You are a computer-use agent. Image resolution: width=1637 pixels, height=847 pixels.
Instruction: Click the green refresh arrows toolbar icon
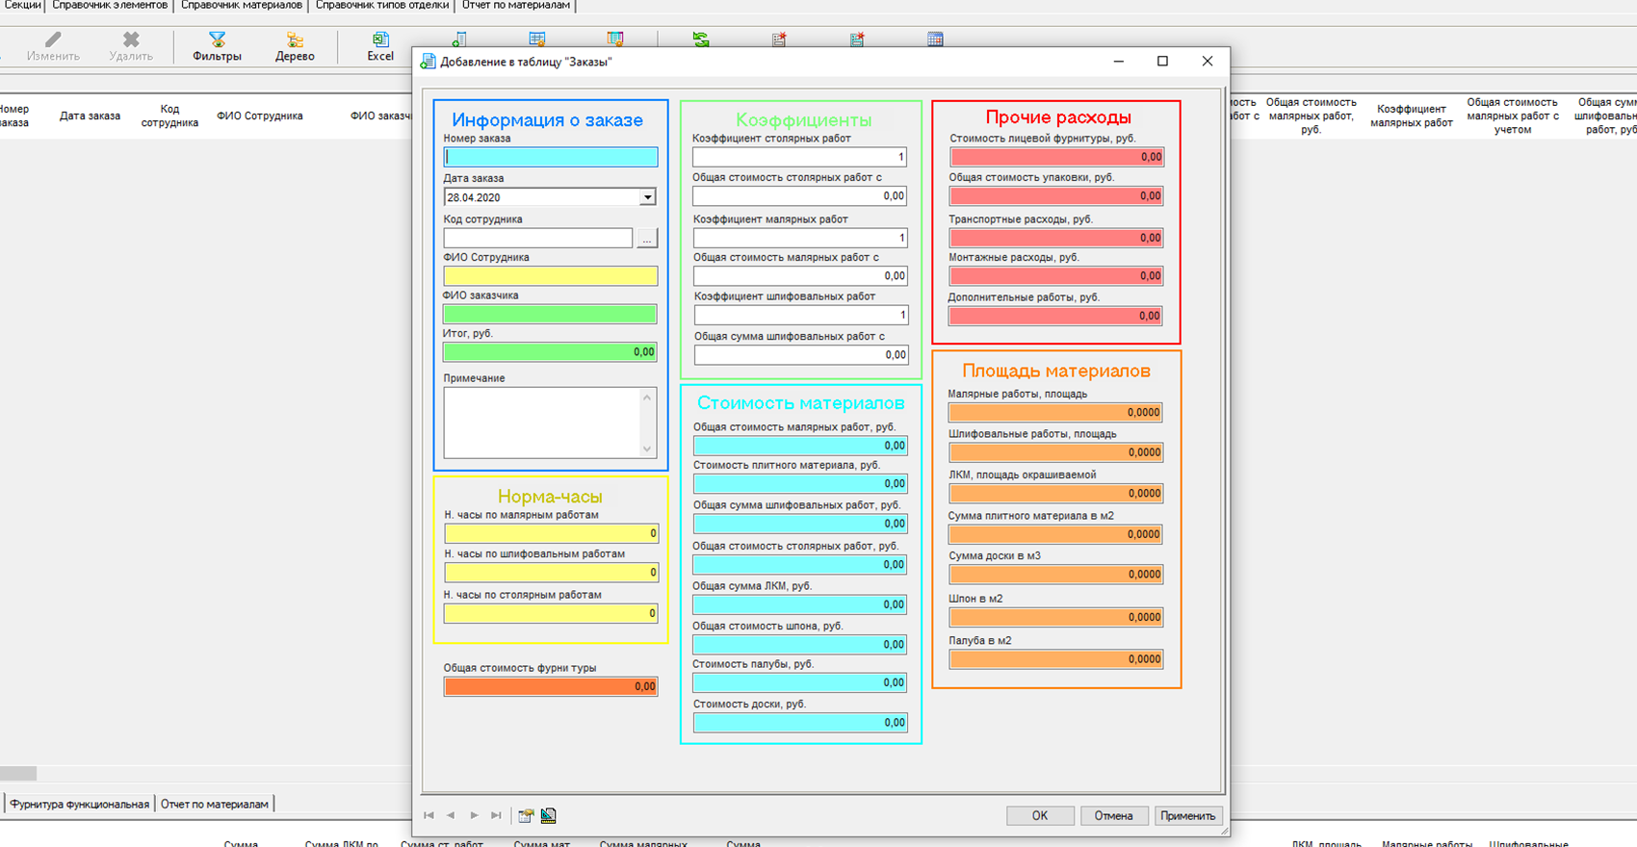(701, 39)
